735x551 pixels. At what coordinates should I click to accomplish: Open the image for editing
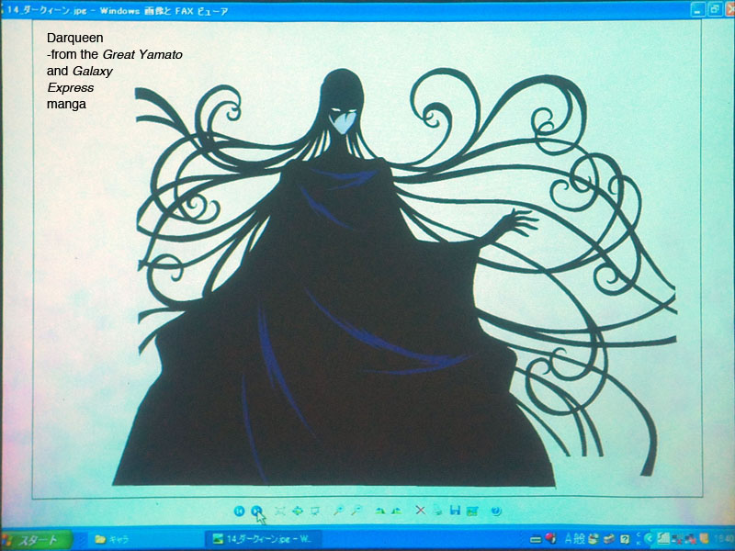coord(472,511)
